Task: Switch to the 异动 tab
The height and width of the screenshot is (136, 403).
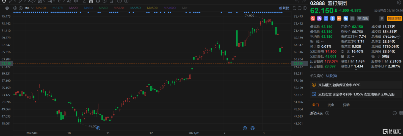Action: (346, 105)
